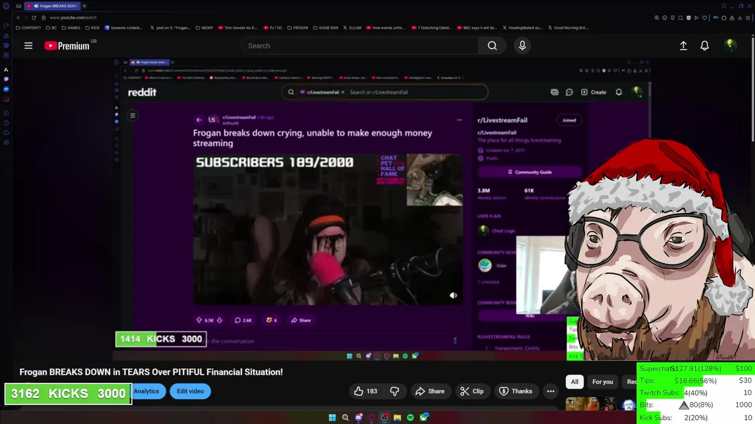Open the KICK bookmarks folder
Image resolution: width=755 pixels, height=424 pixels.
click(x=93, y=28)
